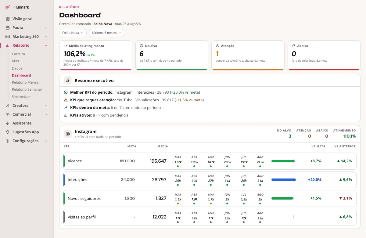
Task: Click the Novos seguidores vs anterior 3,1%
Action: click(346, 198)
